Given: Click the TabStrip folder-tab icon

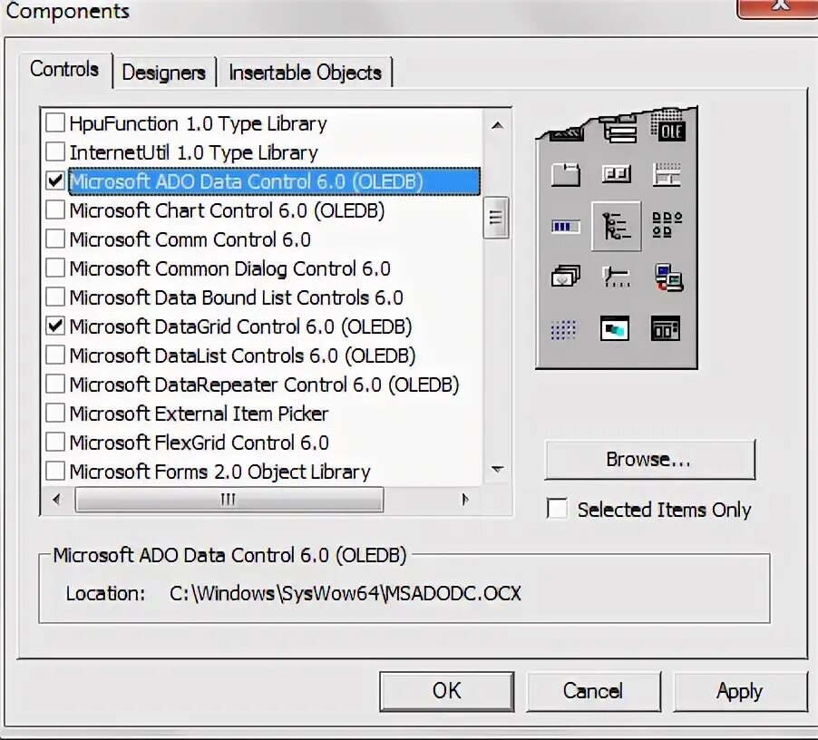Looking at the screenshot, I should [x=566, y=175].
